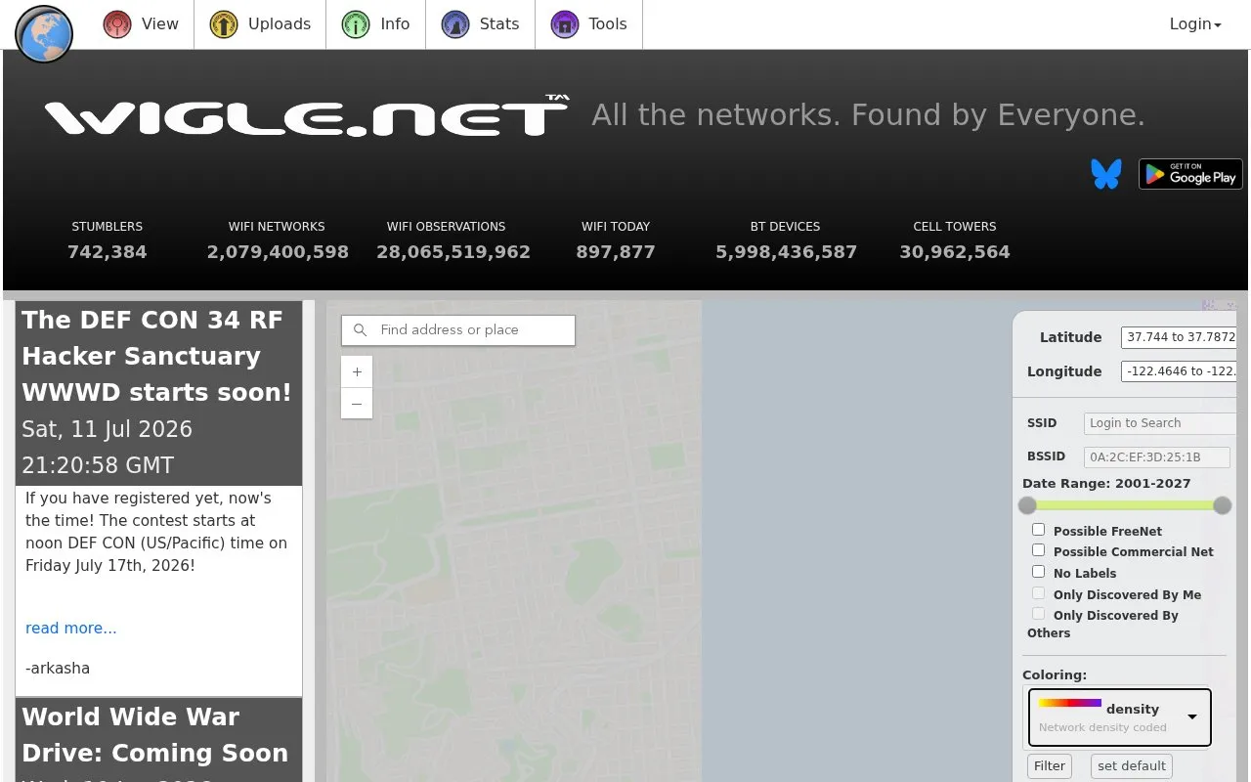Click the right Date Range slider handle
Image resolution: width=1251 pixels, height=782 pixels.
click(1222, 505)
